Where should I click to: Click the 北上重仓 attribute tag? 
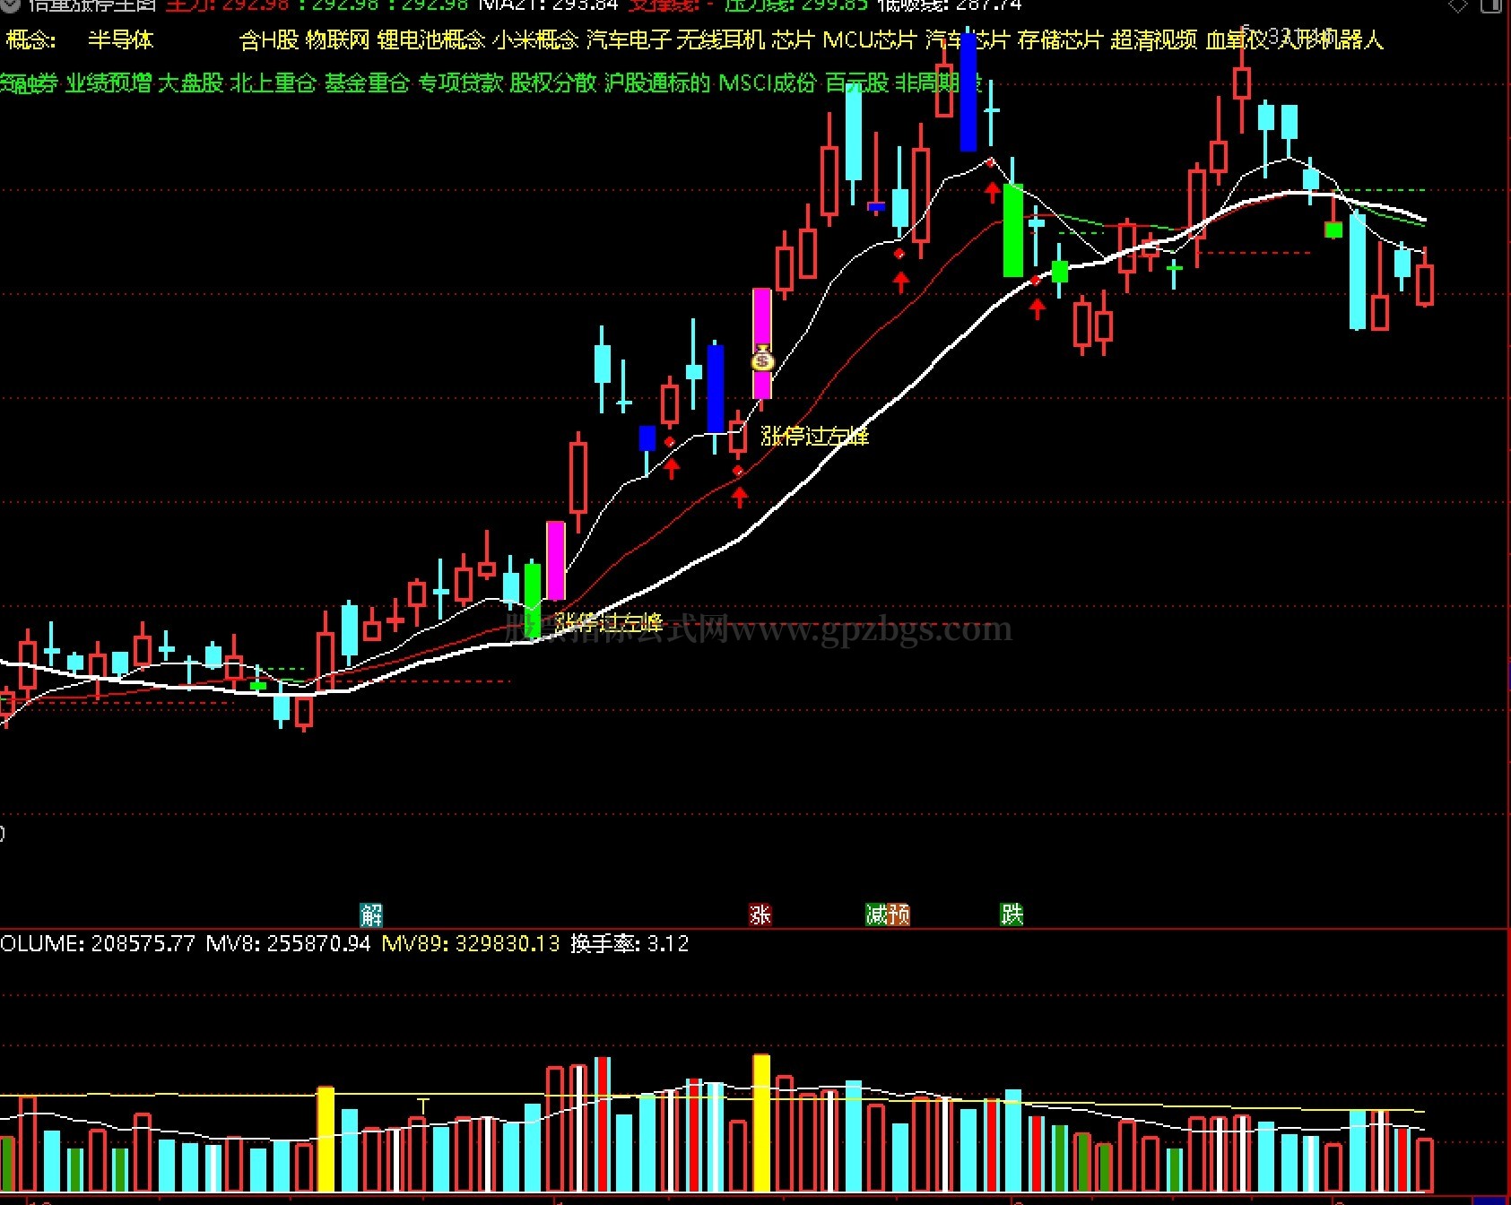[x=274, y=83]
